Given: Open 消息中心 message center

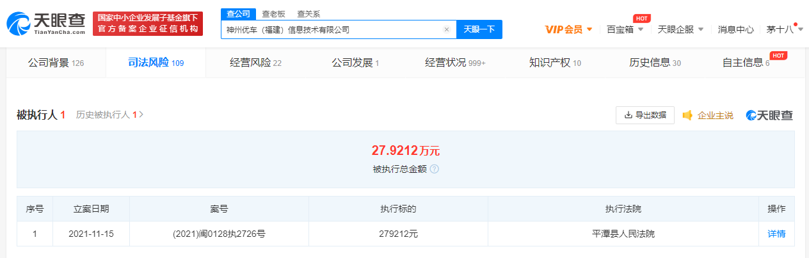Looking at the screenshot, I should click(x=735, y=29).
